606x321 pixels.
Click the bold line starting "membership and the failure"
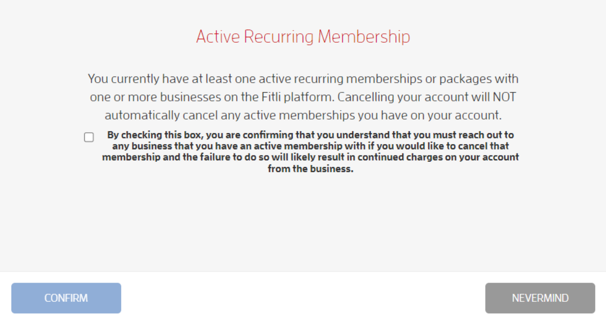point(311,158)
